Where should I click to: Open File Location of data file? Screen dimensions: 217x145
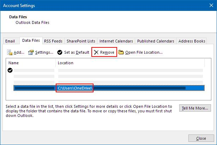pos(140,52)
